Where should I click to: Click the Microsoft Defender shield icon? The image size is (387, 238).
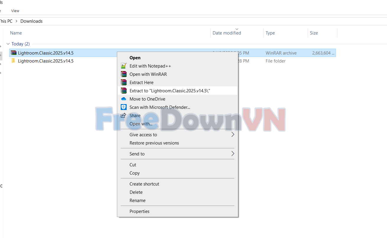point(124,107)
